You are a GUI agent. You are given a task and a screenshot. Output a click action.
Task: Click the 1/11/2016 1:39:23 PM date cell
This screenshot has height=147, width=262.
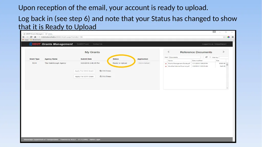[x=200, y=63]
